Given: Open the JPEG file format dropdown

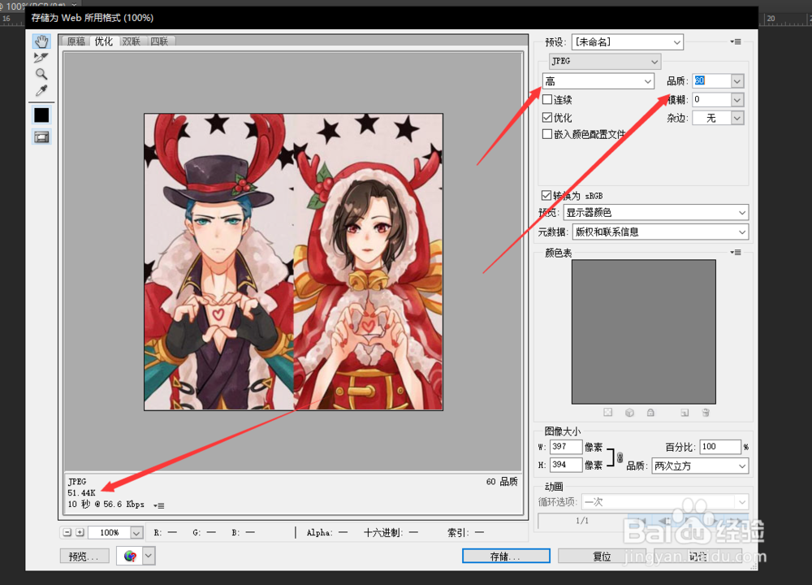Looking at the screenshot, I should coord(604,61).
